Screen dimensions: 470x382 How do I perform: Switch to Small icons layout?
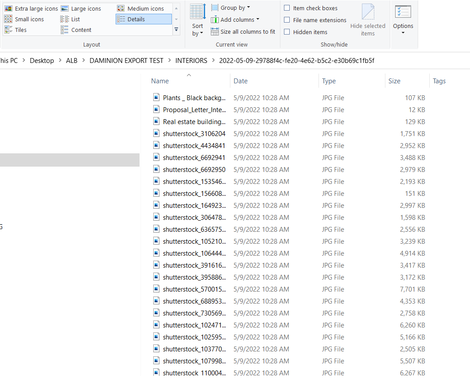(25, 19)
